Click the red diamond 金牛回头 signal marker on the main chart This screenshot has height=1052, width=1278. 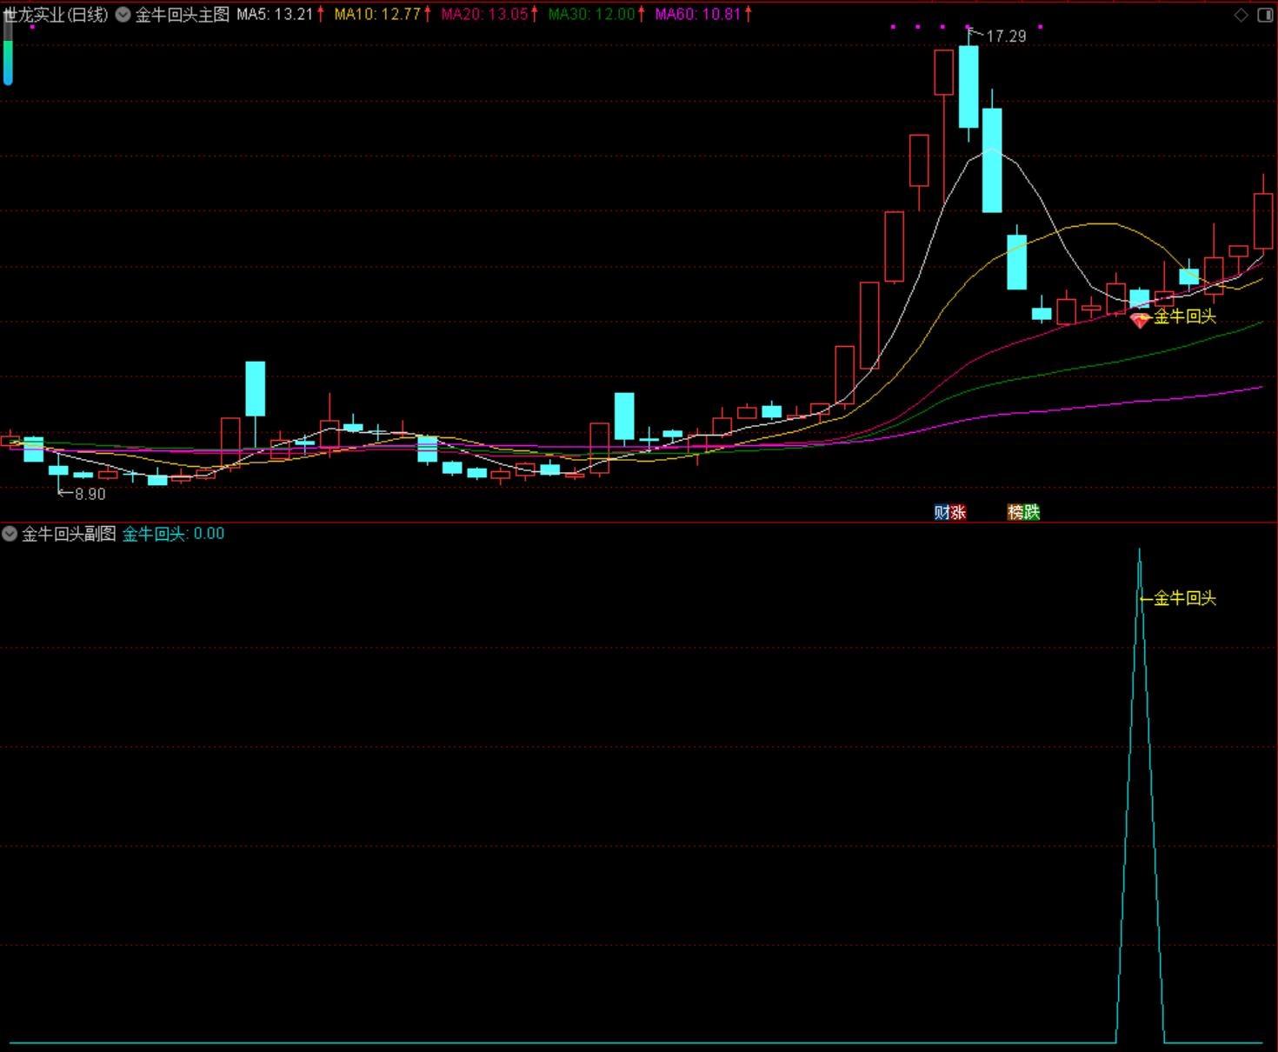pyautogui.click(x=1140, y=320)
